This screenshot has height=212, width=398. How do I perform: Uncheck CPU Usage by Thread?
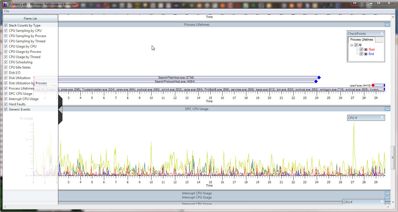(x=6, y=57)
